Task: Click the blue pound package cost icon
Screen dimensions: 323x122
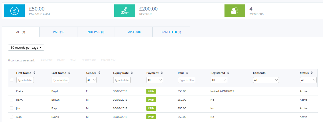Action: [x=14, y=11]
